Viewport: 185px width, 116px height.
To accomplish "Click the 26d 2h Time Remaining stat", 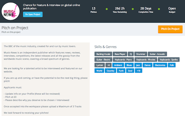I will pyautogui.click(x=120, y=10).
